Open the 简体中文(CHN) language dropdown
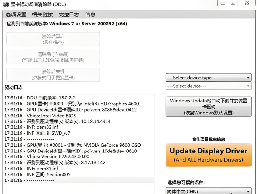The height and width of the screenshot is (194, 257). [208, 191]
